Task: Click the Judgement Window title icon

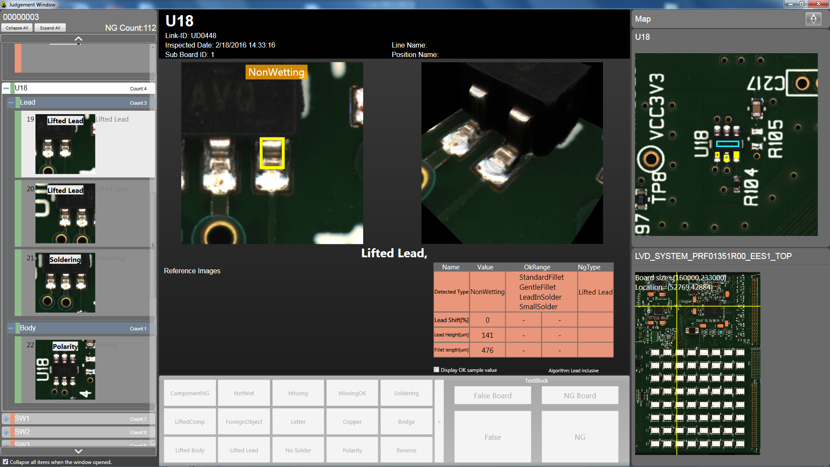Action: [x=4, y=4]
